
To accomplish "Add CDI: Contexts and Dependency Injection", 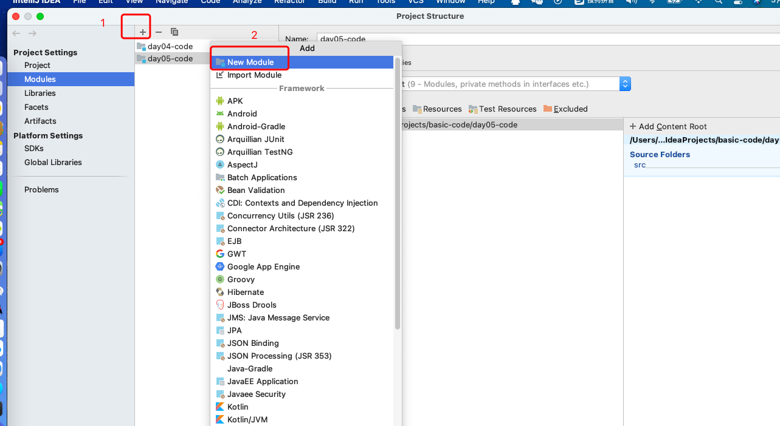I will coord(303,203).
